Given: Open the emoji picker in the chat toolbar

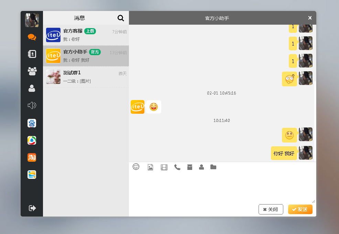Looking at the screenshot, I should [x=136, y=167].
